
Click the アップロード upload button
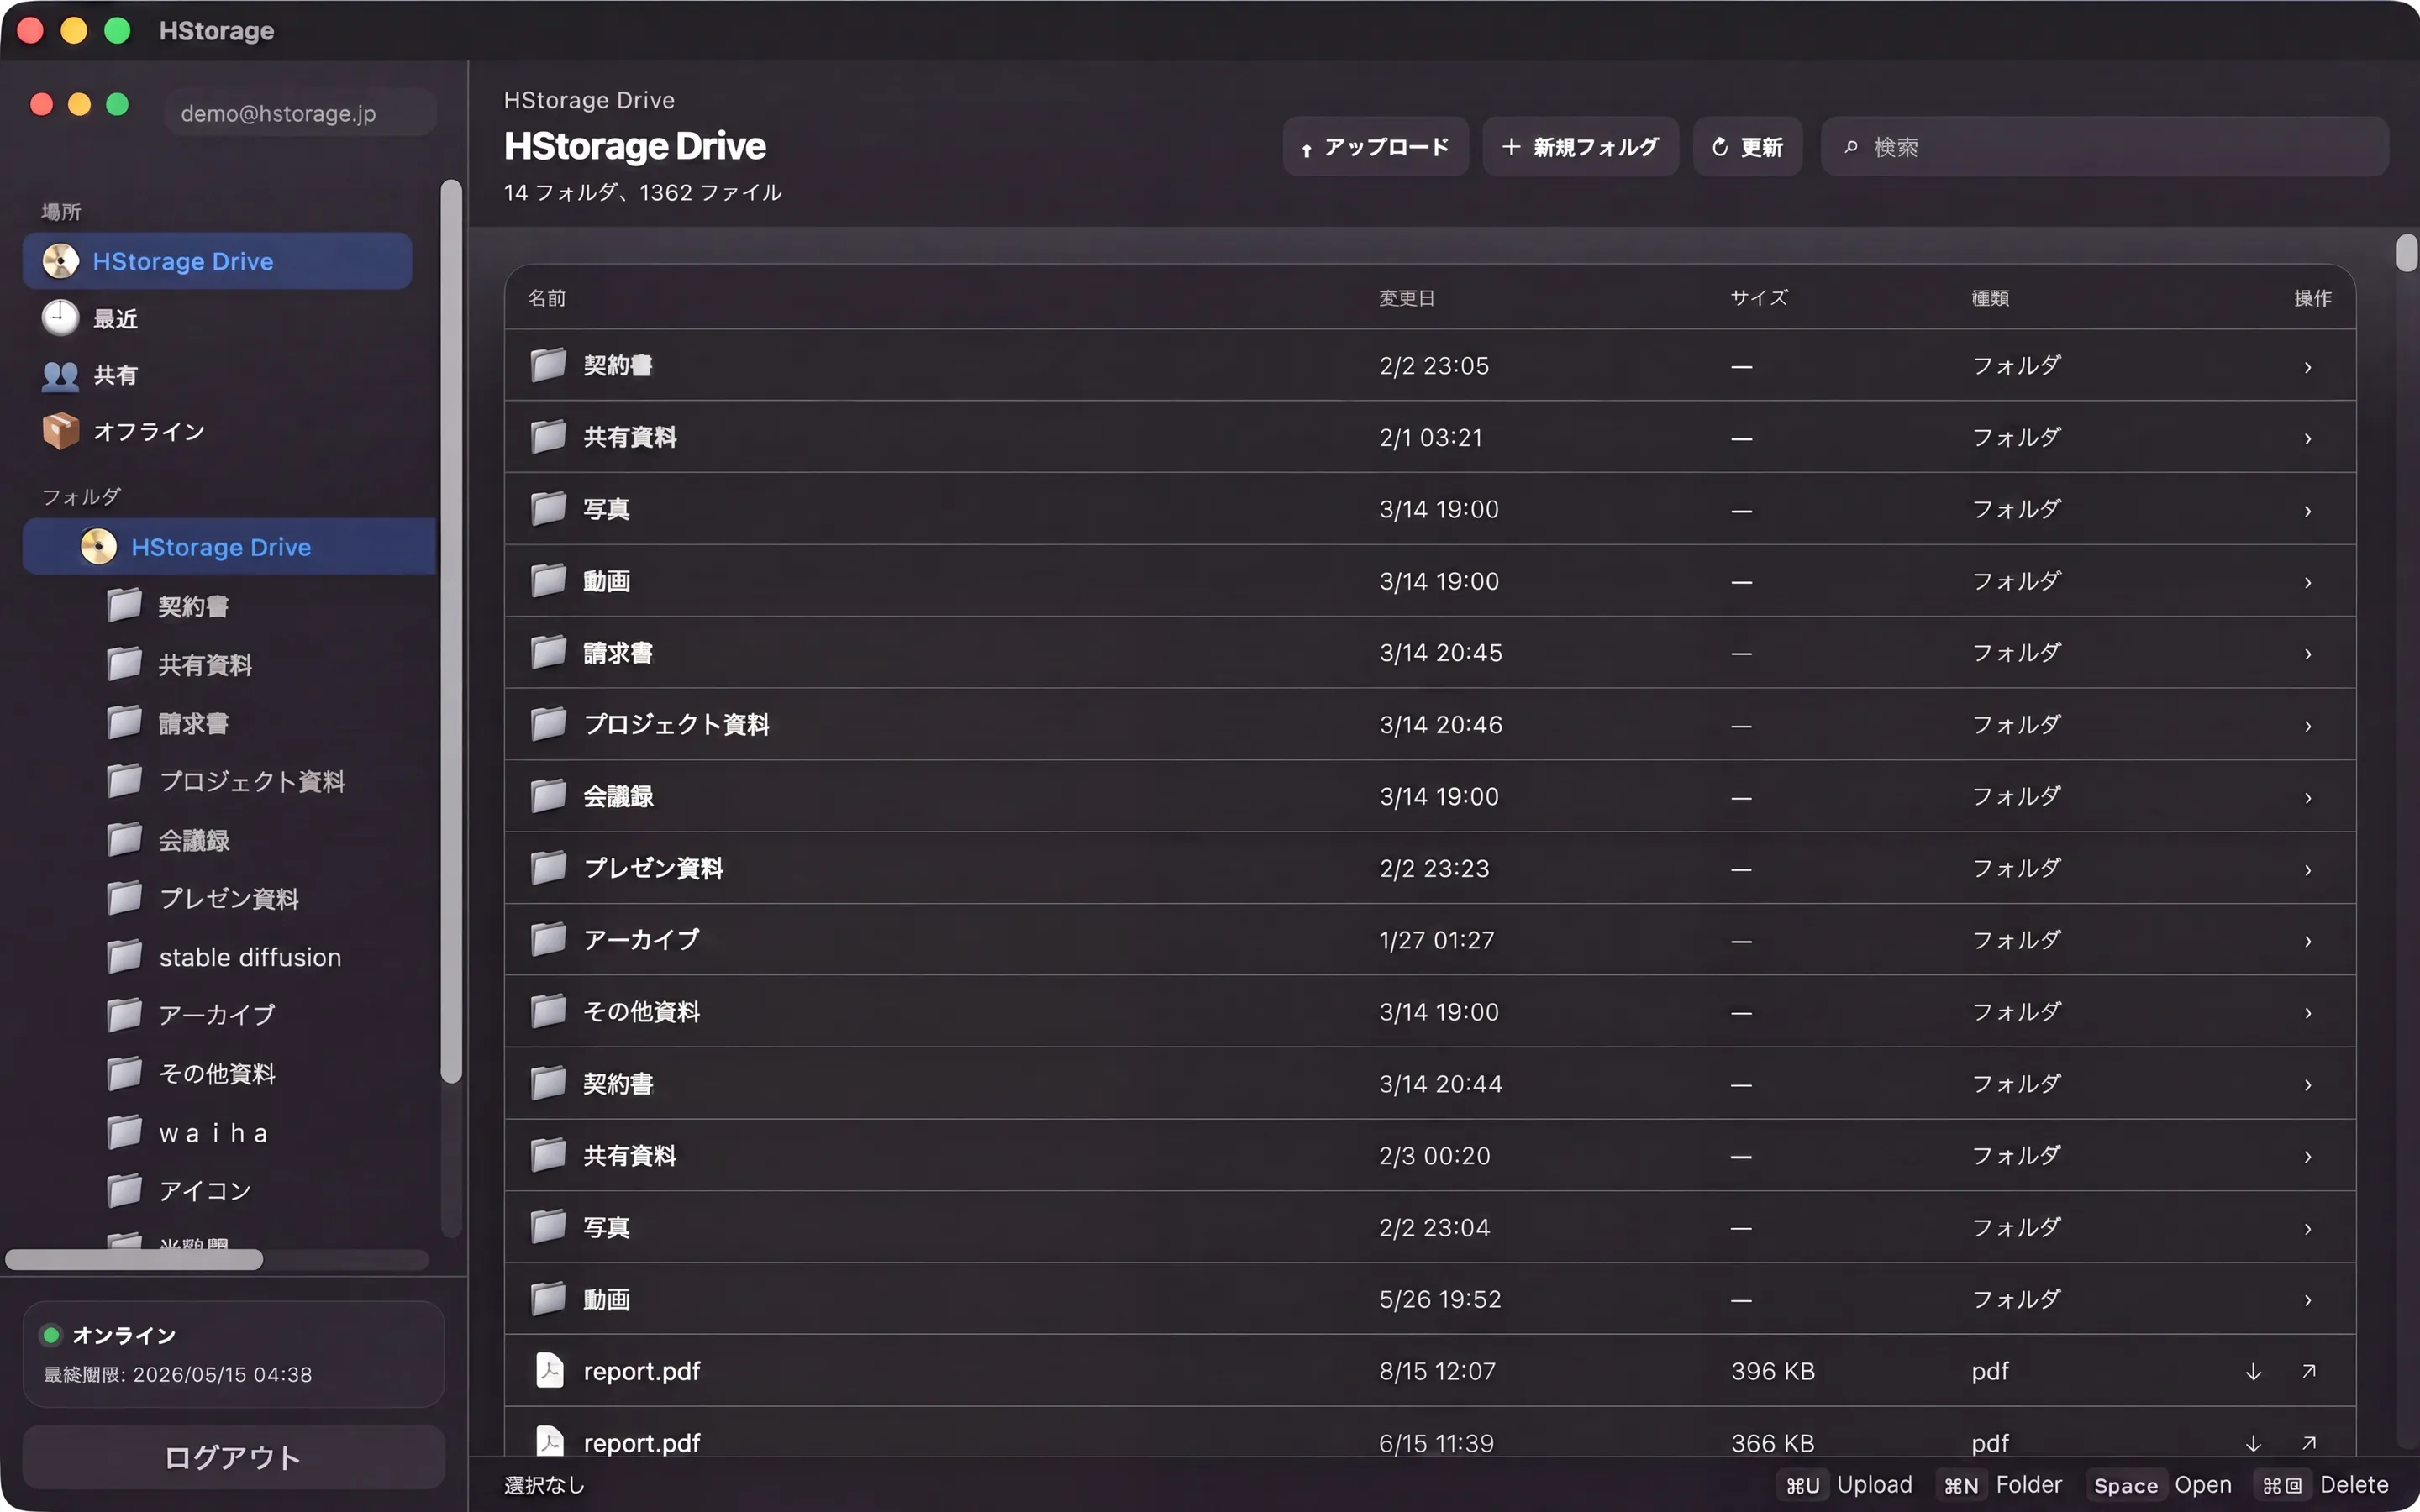click(1375, 147)
